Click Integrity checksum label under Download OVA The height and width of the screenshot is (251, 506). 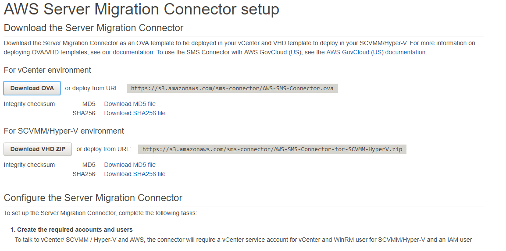pyautogui.click(x=29, y=104)
